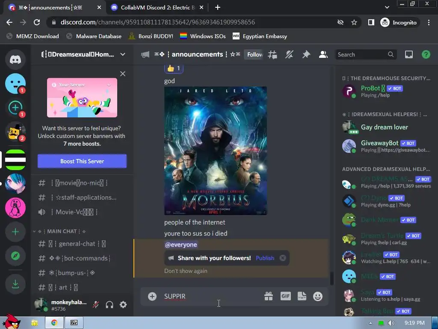This screenshot has height=329, width=438.
Task: Open the movie no-mic channel
Action: pos(82,183)
